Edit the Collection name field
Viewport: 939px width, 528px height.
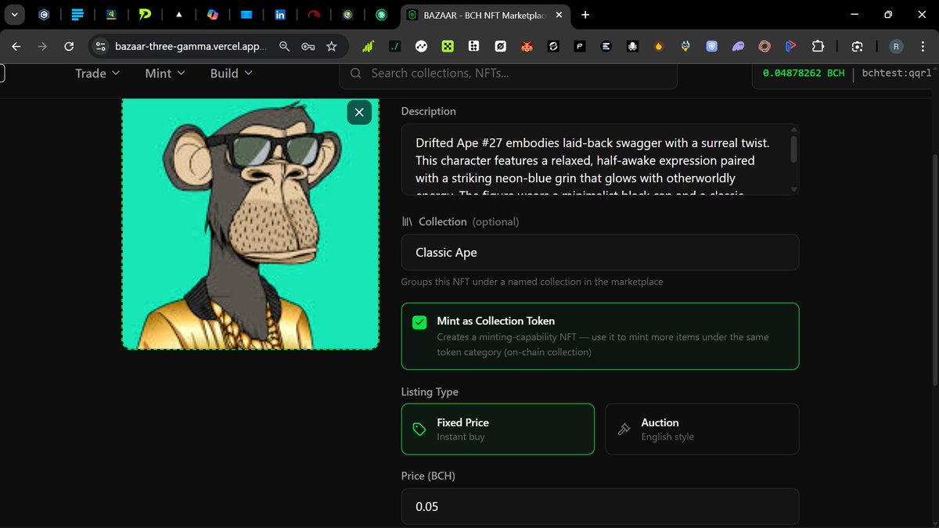point(600,253)
